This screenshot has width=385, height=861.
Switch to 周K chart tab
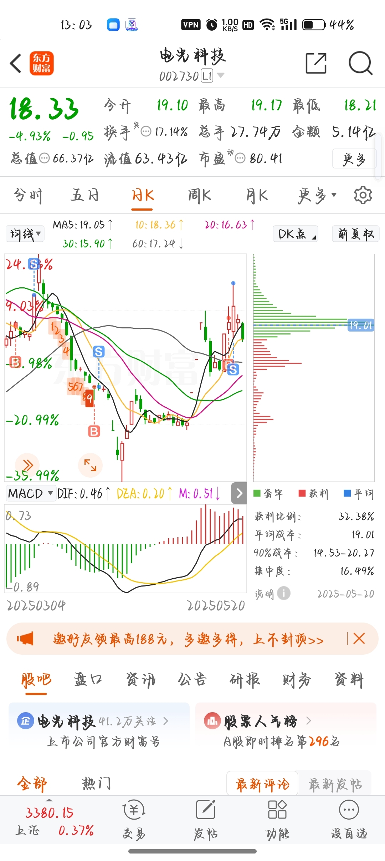[x=200, y=195]
